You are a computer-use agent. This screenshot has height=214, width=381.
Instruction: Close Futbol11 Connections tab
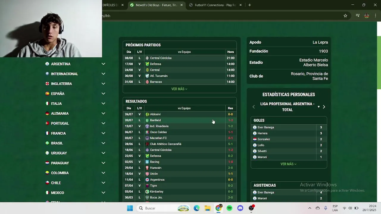coord(241,5)
